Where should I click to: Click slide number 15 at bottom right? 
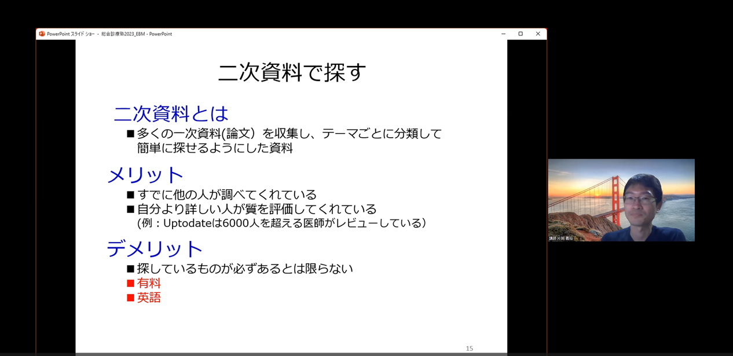pyautogui.click(x=470, y=348)
